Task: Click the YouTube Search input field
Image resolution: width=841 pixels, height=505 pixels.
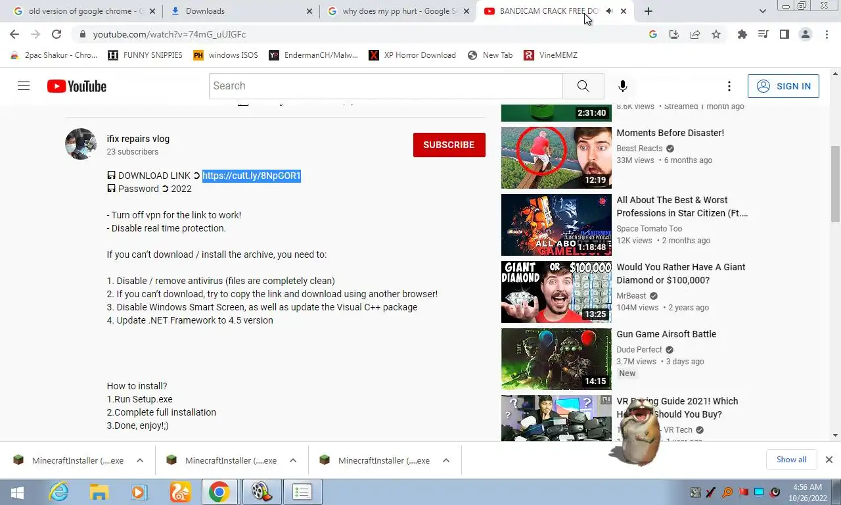Action: click(386, 86)
